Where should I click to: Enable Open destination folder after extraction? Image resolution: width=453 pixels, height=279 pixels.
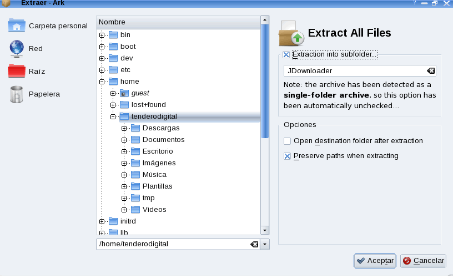287,141
